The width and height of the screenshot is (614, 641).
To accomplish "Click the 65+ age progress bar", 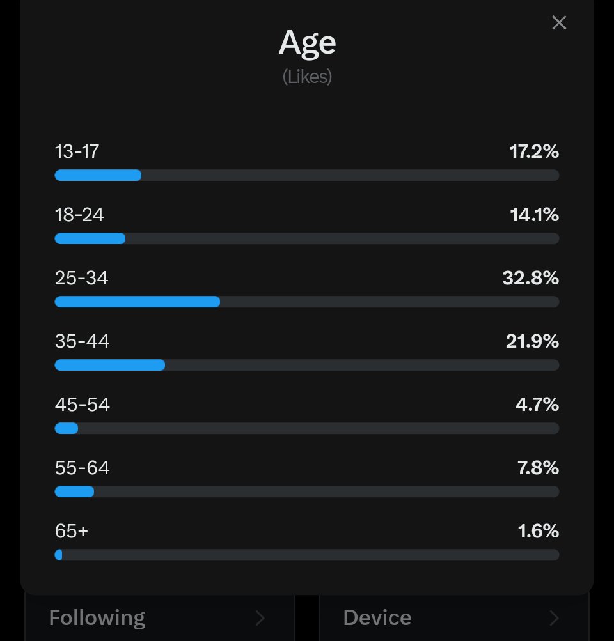I will point(307,555).
